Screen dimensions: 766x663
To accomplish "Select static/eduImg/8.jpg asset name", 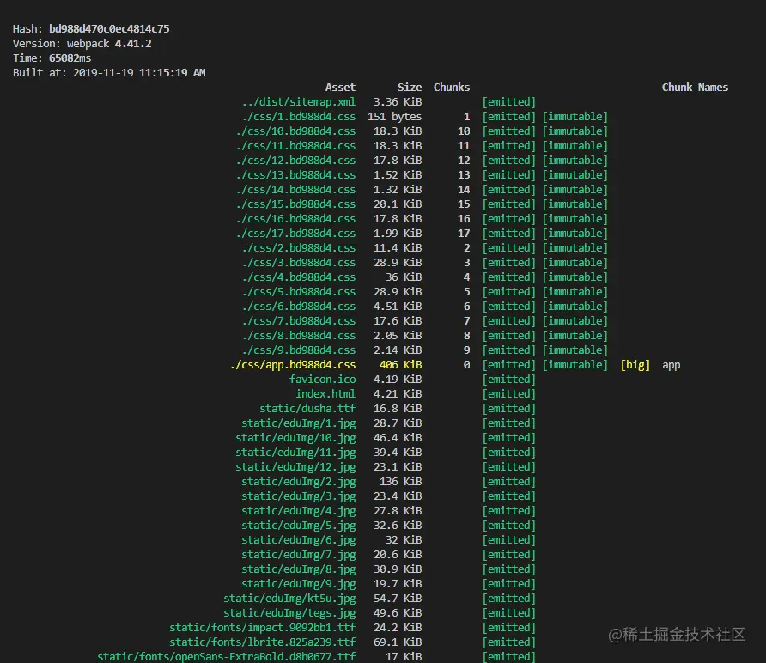I will 299,569.
